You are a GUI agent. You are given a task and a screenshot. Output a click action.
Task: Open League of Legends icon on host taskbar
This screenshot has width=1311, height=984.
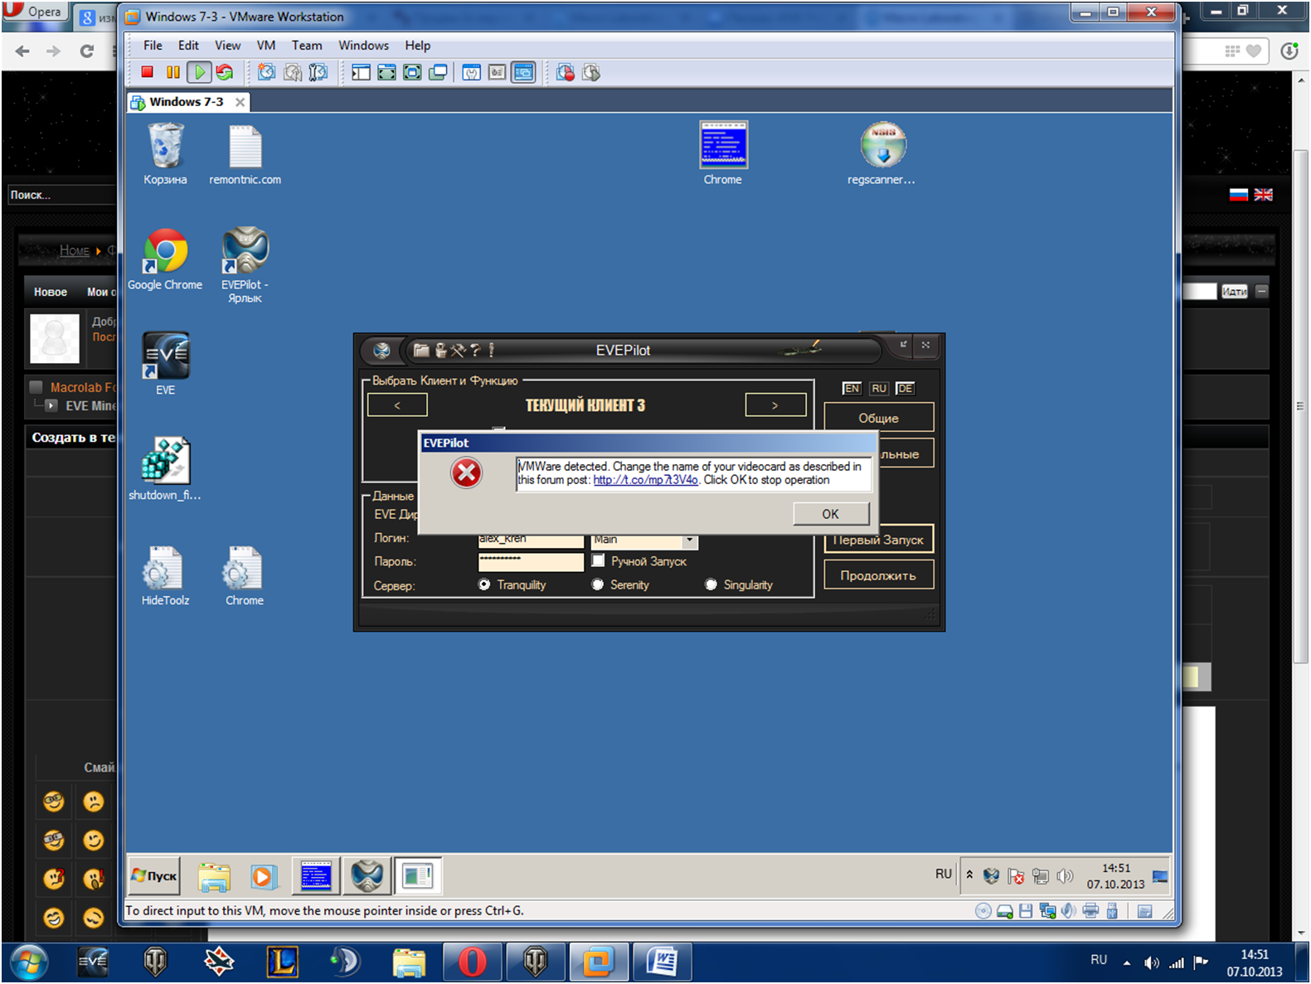coord(282,962)
